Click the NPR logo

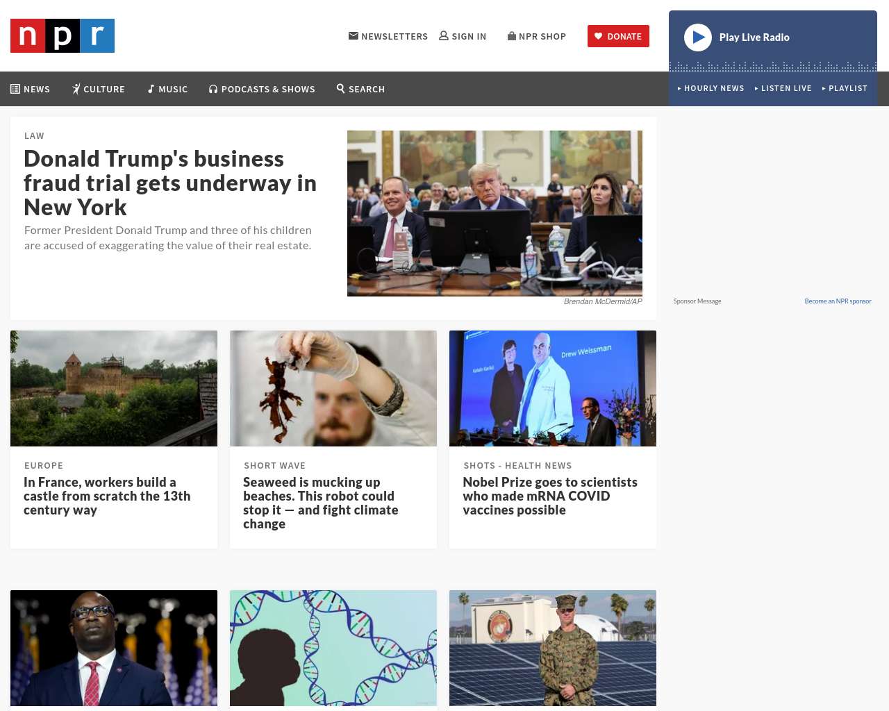pyautogui.click(x=63, y=36)
